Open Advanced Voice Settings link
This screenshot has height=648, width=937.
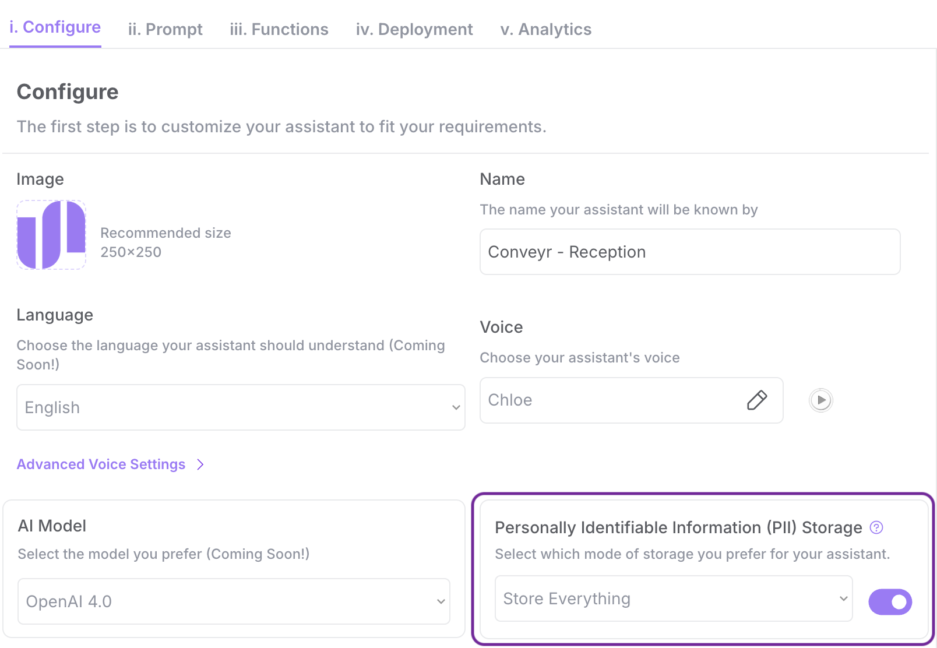point(101,464)
